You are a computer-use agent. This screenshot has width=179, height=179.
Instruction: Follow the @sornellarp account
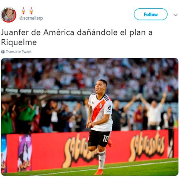[151, 14]
